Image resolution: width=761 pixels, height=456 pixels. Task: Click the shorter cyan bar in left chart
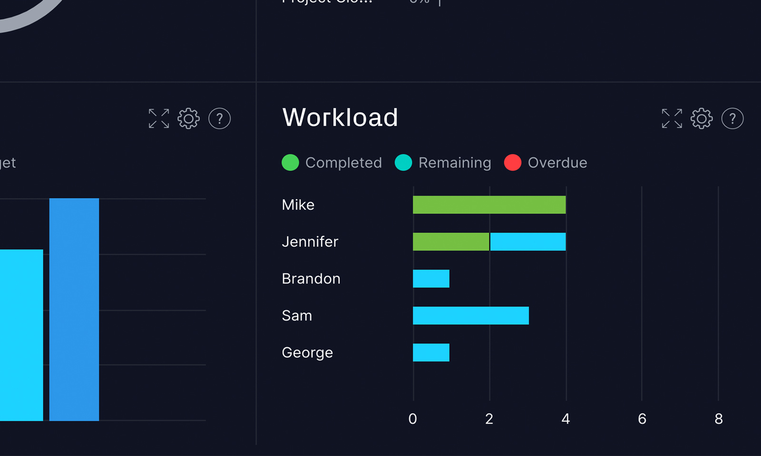click(x=21, y=335)
